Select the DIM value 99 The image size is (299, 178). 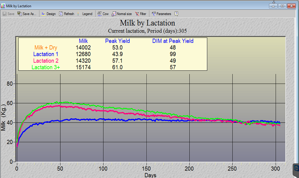click(173, 54)
